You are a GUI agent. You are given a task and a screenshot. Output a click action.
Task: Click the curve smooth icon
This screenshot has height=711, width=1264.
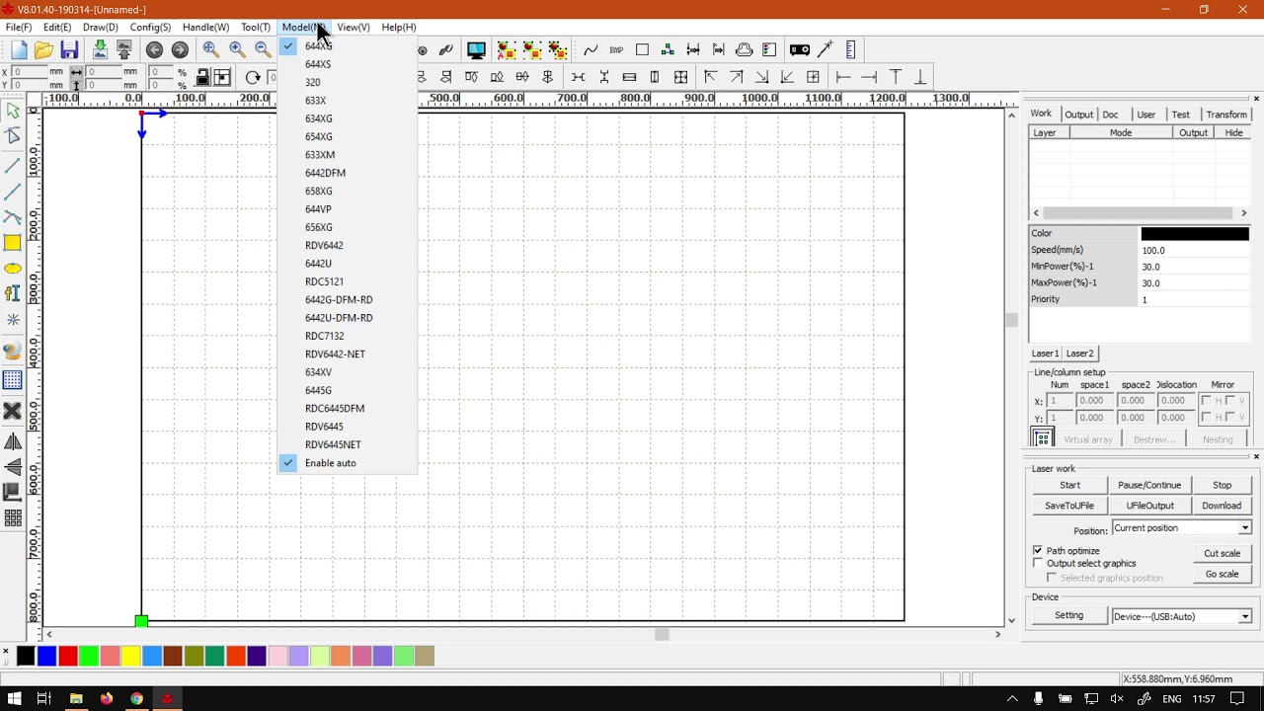tap(591, 49)
